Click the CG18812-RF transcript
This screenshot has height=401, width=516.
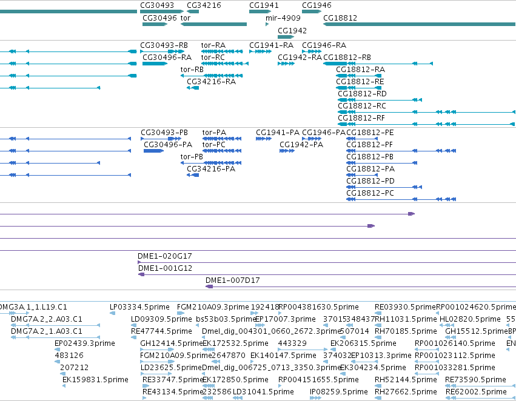tap(426, 124)
